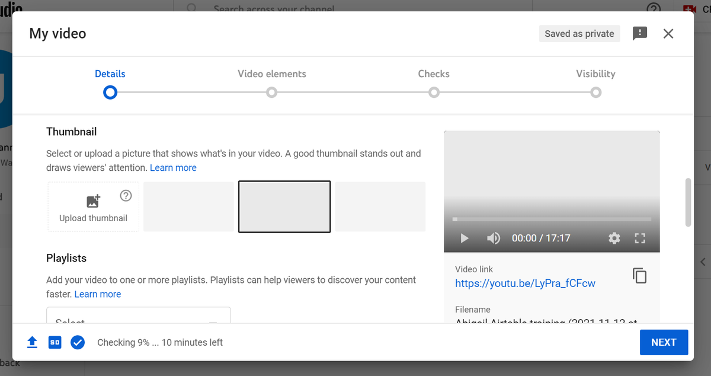
Task: Copy the video link with copy icon
Action: coord(640,276)
